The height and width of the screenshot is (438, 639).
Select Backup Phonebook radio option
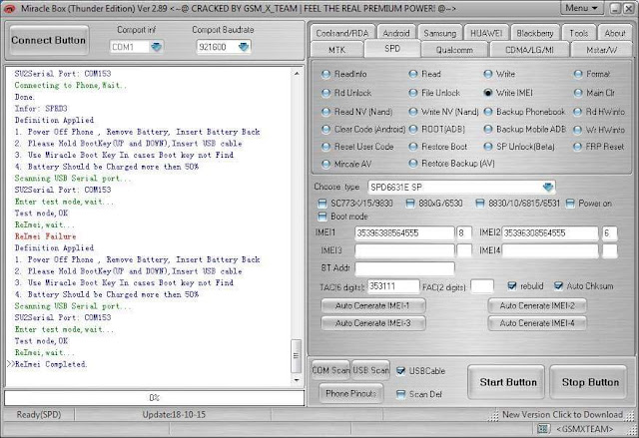click(x=524, y=112)
